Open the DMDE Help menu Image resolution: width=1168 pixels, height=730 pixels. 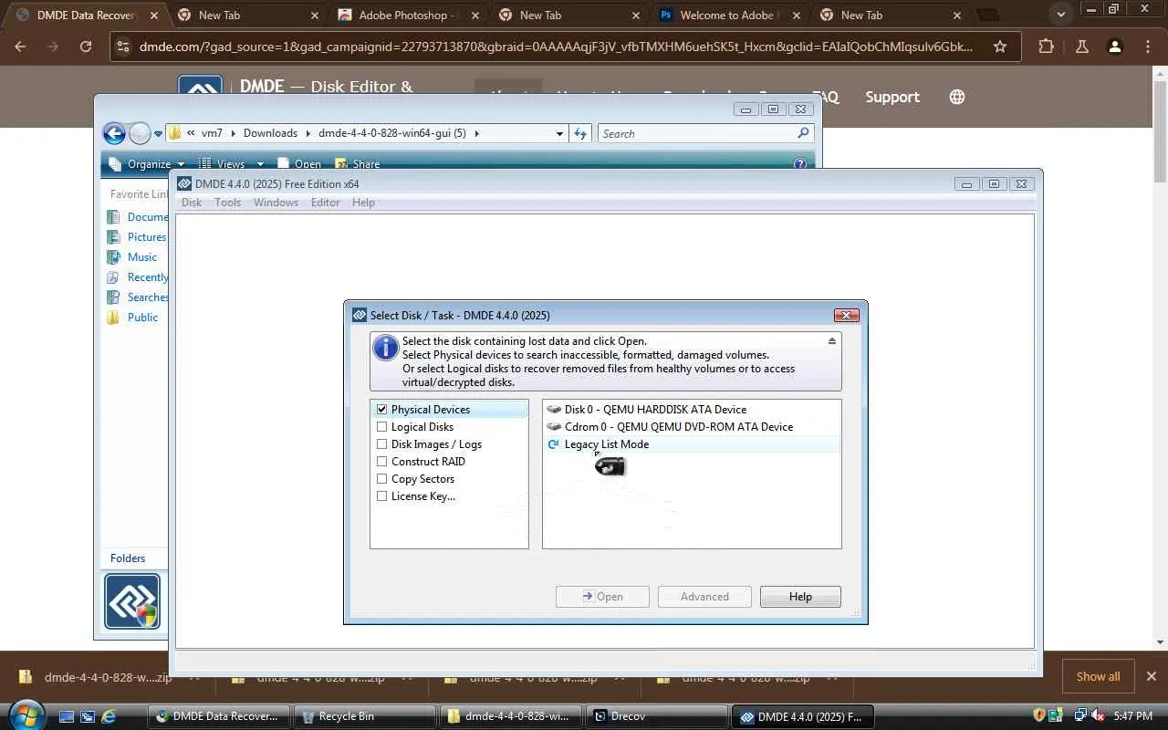(x=363, y=203)
